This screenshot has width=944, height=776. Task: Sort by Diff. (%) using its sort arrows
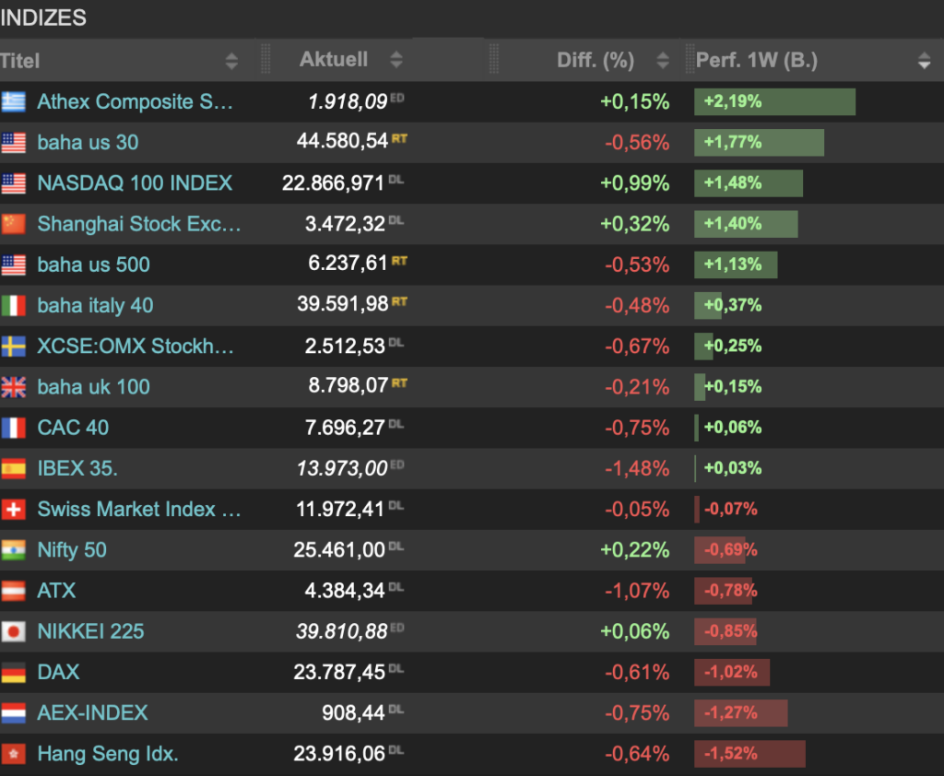[x=663, y=60]
